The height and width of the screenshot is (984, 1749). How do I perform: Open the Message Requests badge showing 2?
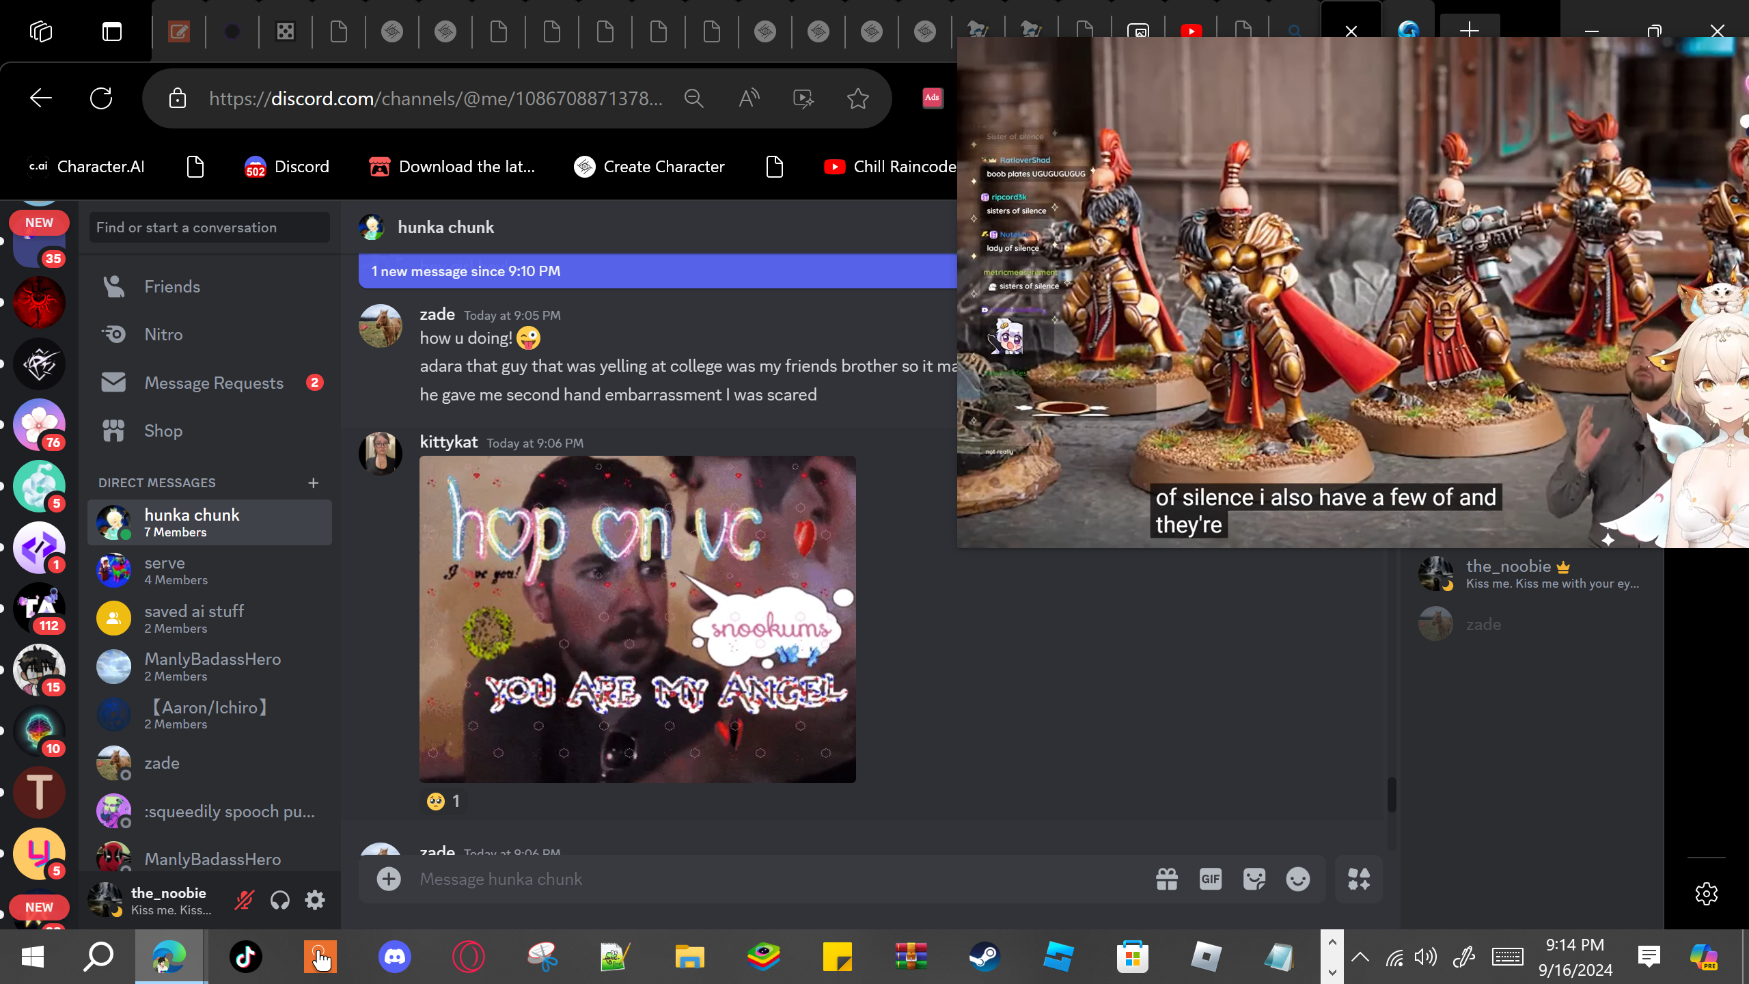[314, 383]
